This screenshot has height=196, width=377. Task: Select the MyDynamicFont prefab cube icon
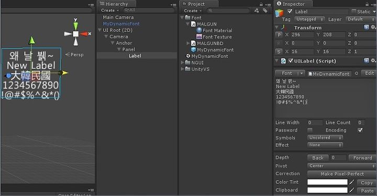pyautogui.click(x=193, y=50)
